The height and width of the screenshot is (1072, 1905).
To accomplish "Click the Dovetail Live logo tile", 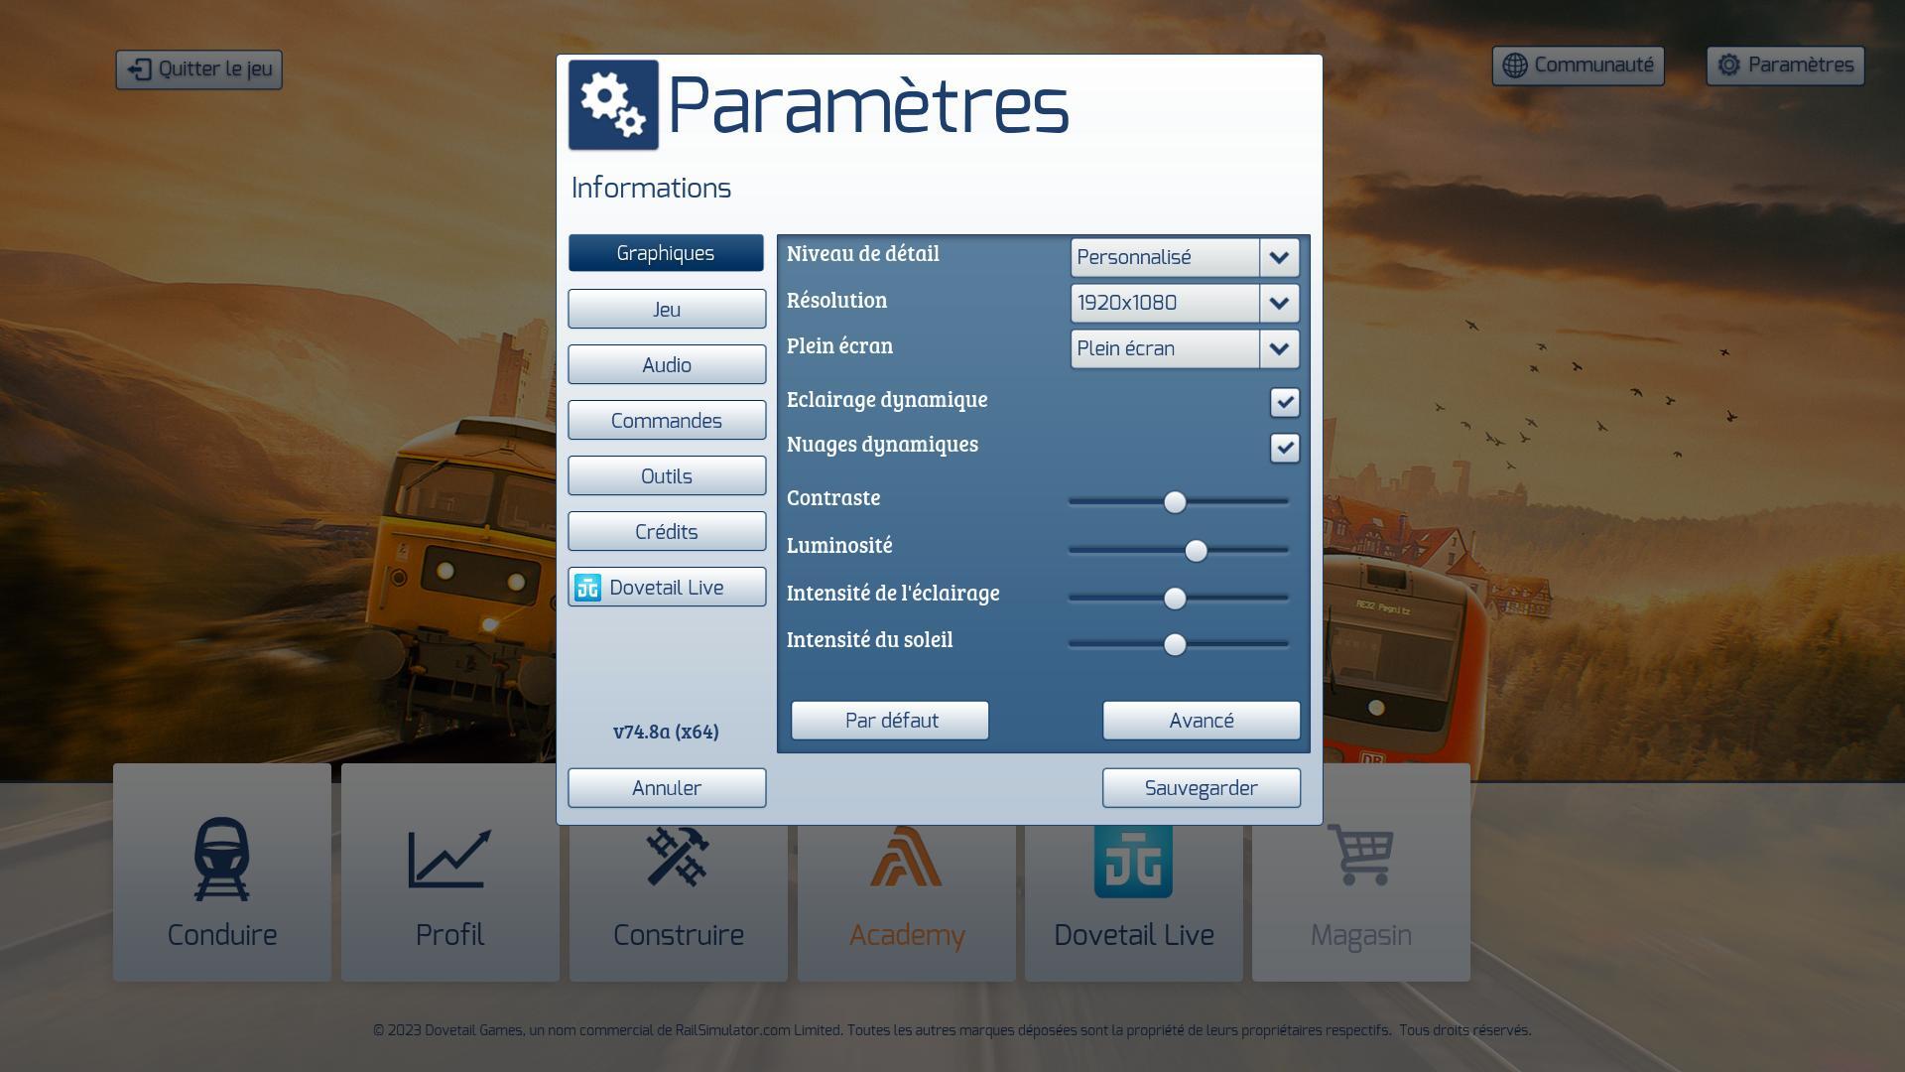I will (x=1133, y=861).
